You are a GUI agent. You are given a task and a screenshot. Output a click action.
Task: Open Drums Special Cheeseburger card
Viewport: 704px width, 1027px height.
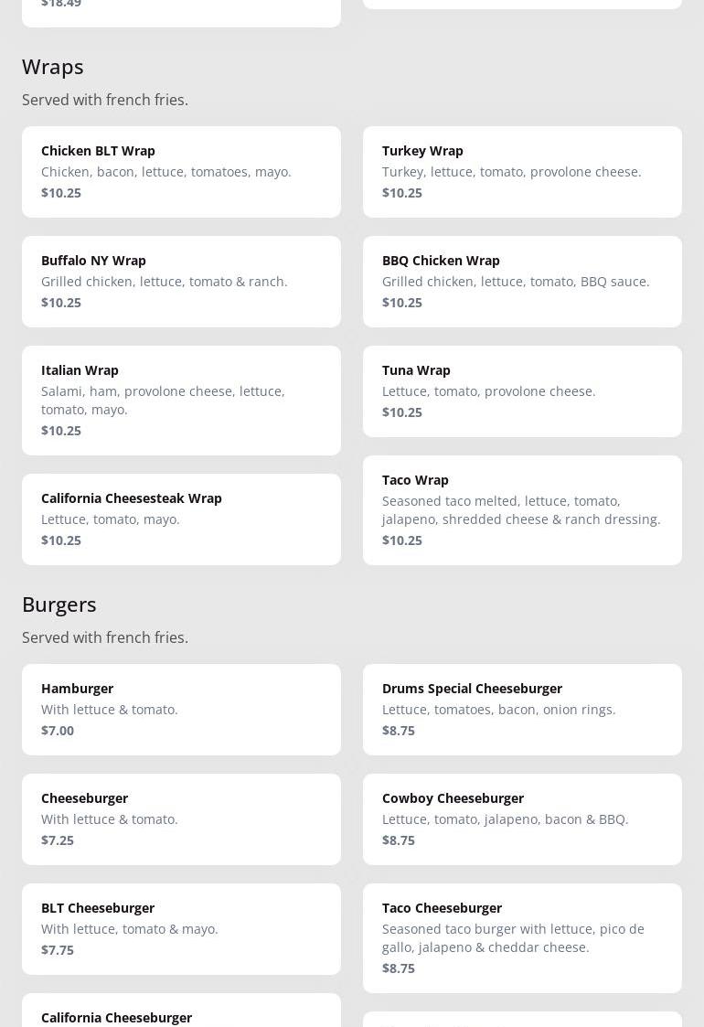tap(522, 710)
